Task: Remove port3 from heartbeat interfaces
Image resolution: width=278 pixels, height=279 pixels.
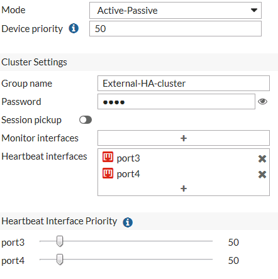Action: (262, 159)
